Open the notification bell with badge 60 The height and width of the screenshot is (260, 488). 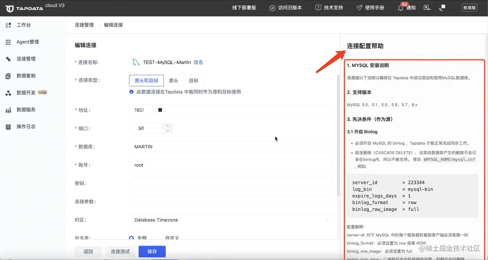(x=401, y=7)
